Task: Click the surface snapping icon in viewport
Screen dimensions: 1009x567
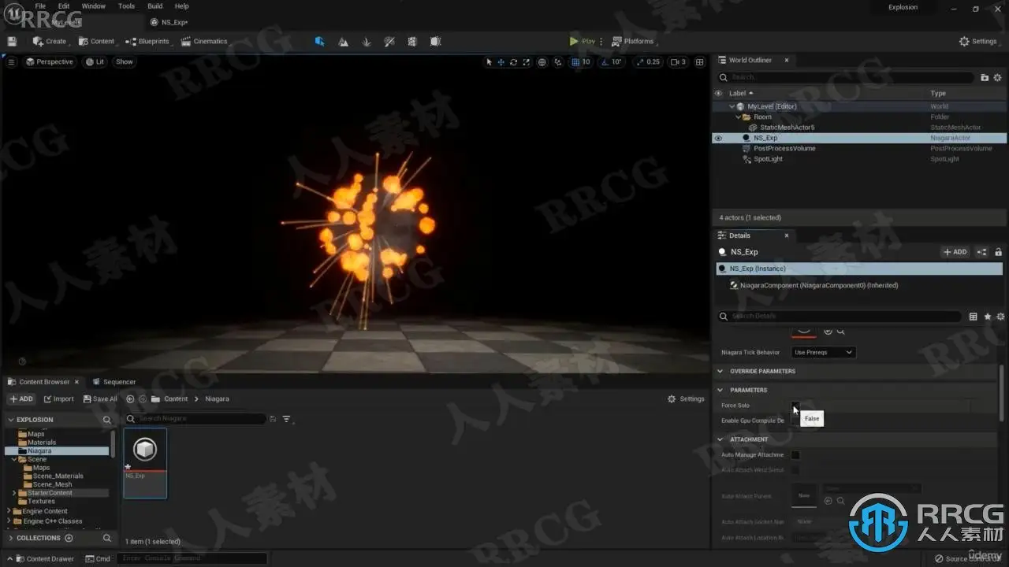Action: 558,62
